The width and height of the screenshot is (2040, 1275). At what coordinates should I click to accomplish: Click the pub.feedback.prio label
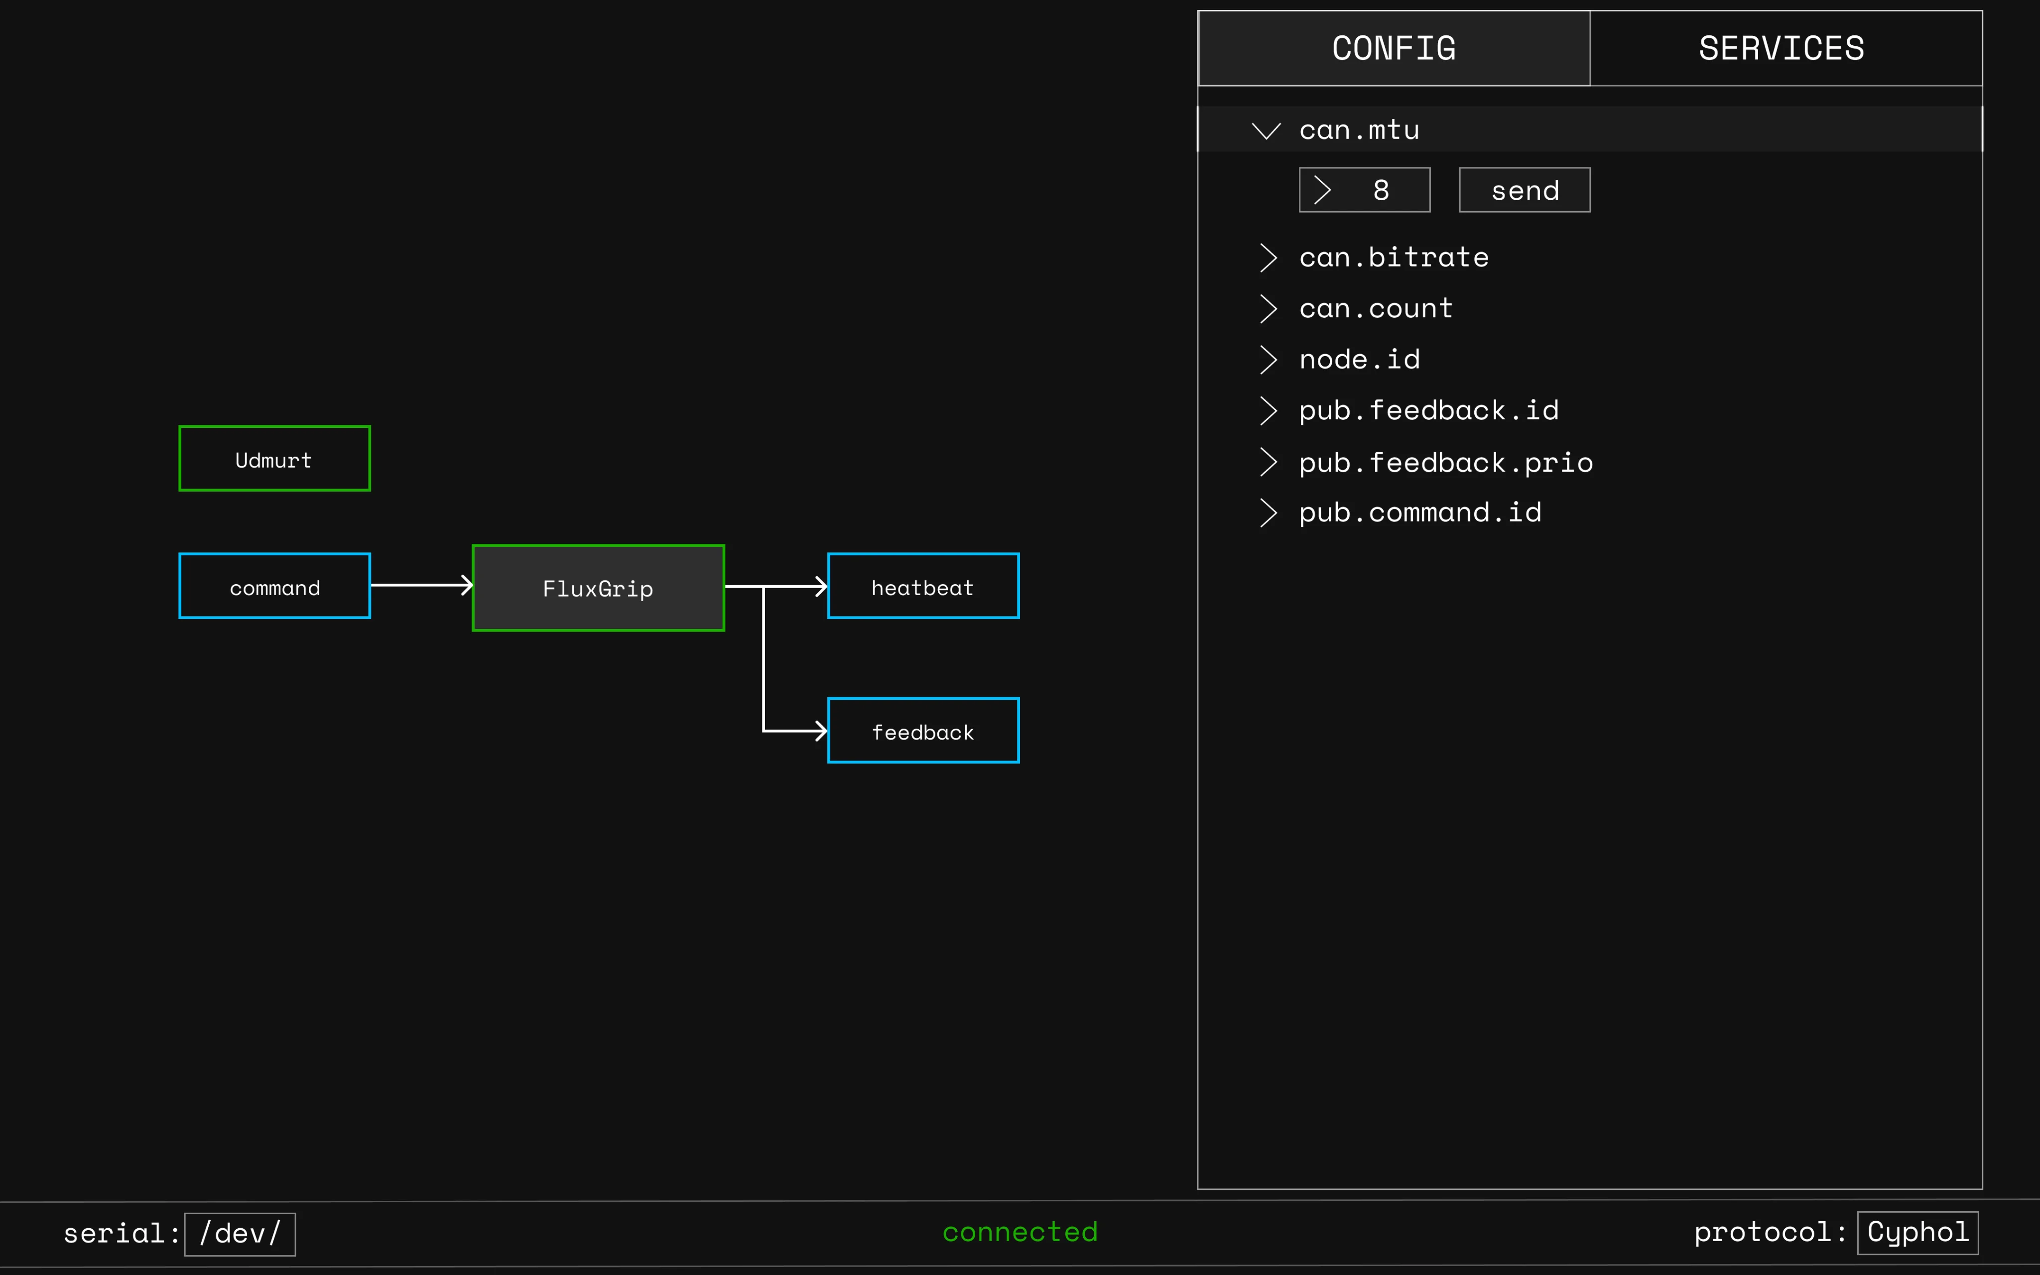tap(1445, 463)
